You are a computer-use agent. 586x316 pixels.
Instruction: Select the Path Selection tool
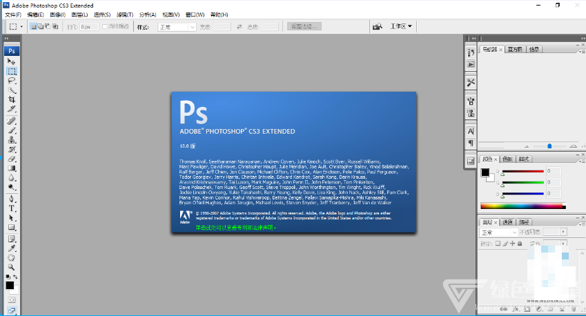click(x=12, y=218)
